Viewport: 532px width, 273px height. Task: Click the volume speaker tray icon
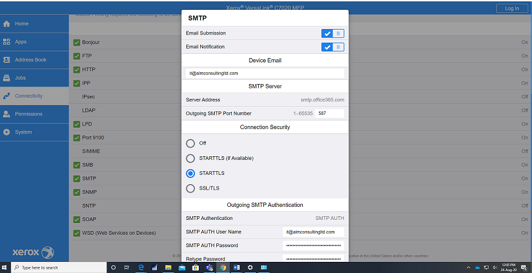(495, 267)
